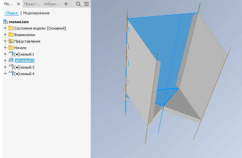Click the pinned part icon of малый:2
This screenshot has width=242, height=158.
point(11,60)
